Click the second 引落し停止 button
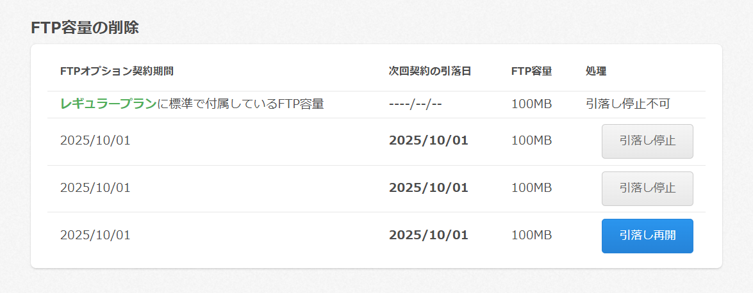The height and width of the screenshot is (293, 753). coord(647,189)
